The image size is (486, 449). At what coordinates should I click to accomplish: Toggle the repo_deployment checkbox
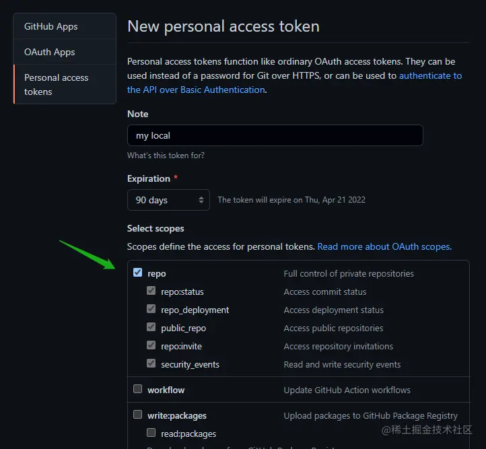[x=151, y=310]
